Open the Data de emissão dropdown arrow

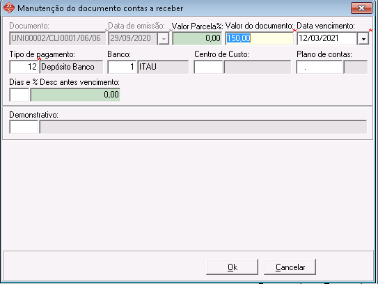click(x=164, y=38)
